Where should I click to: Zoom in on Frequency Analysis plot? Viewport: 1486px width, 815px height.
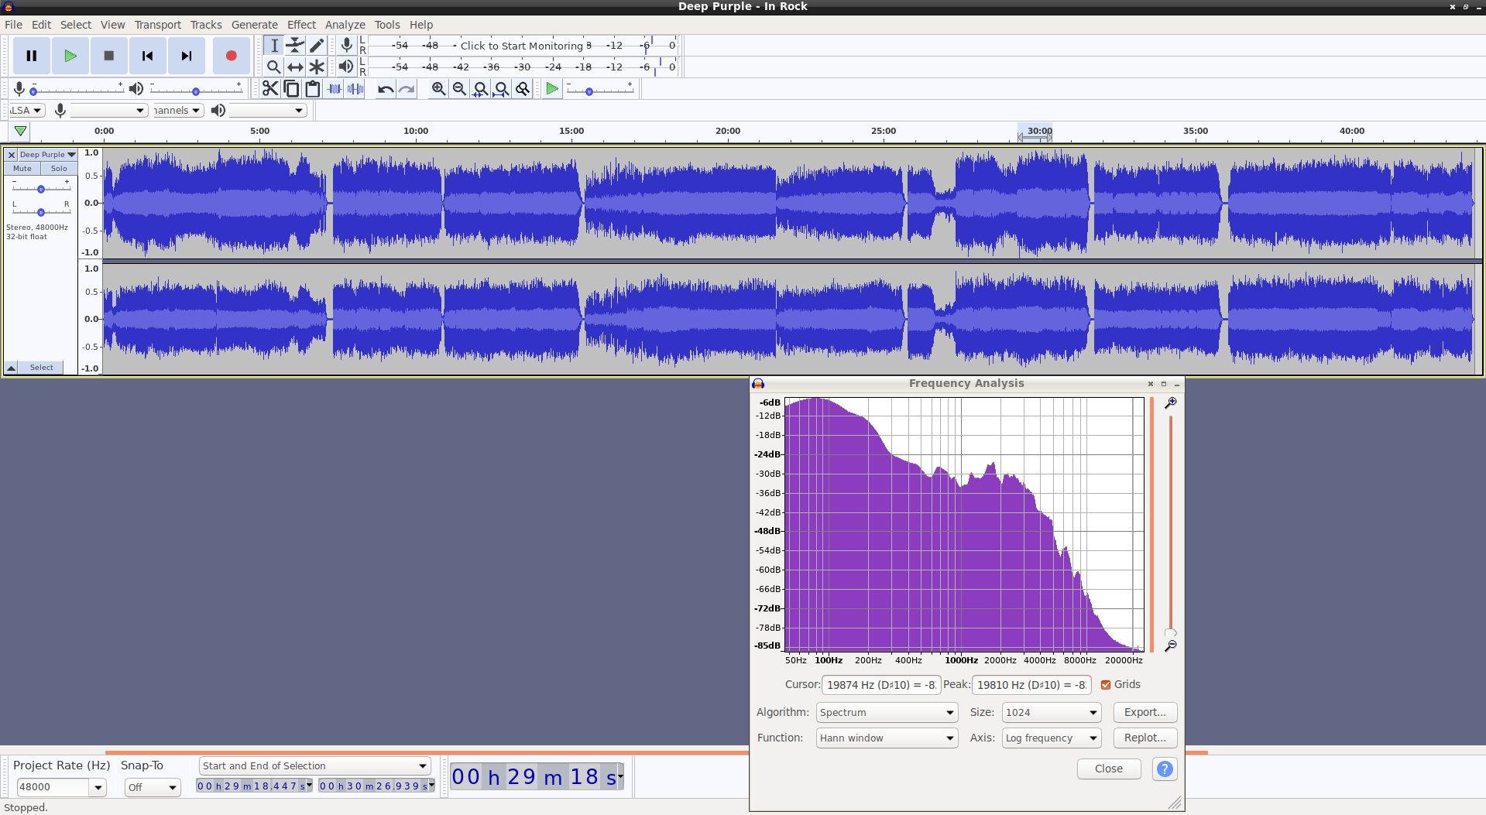click(1171, 402)
